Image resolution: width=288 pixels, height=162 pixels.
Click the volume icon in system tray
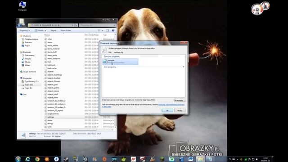[257, 159]
